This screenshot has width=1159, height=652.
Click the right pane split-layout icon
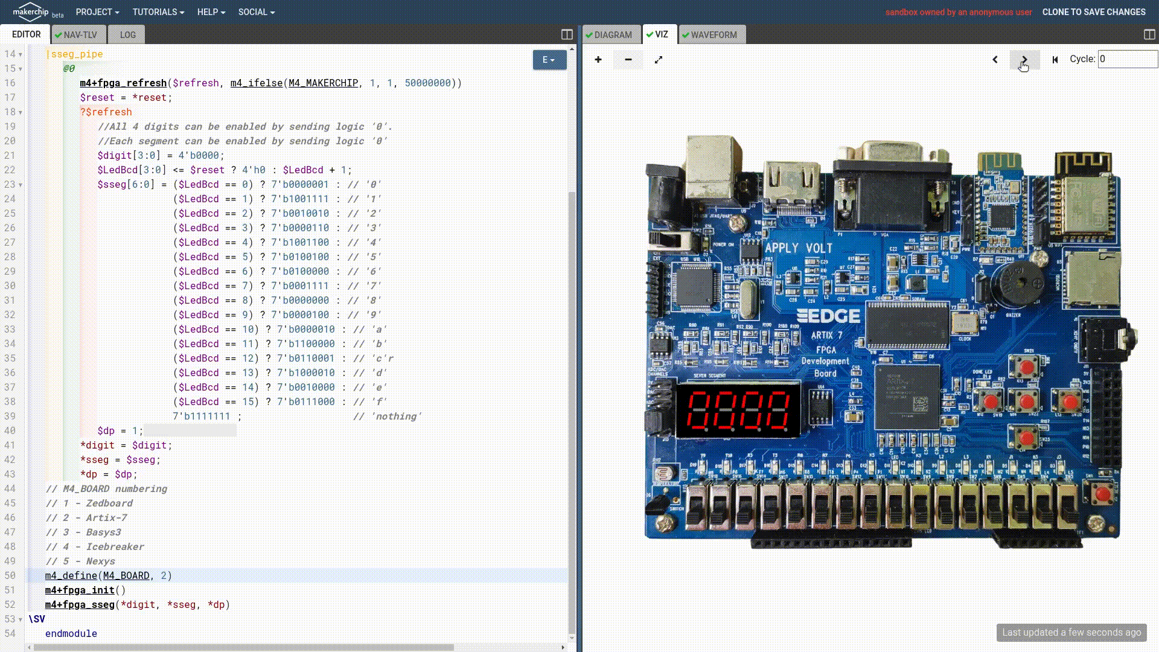click(x=1149, y=34)
